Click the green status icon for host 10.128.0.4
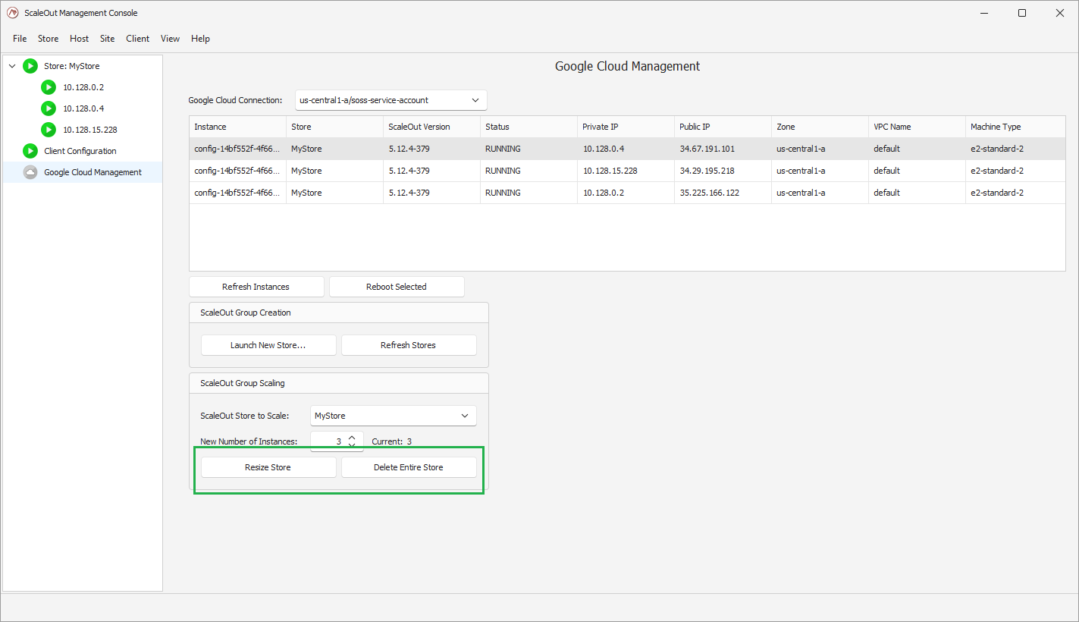Image resolution: width=1079 pixels, height=622 pixels. [49, 108]
